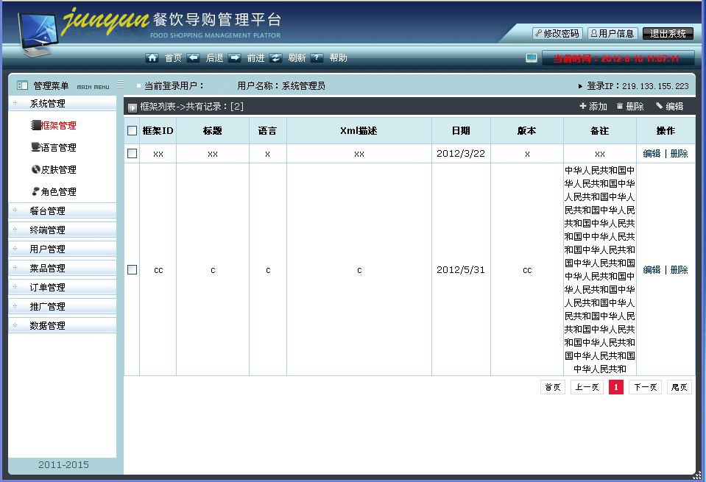This screenshot has height=482, width=706.
Task: Go to 首页 in the top navigation
Action: click(x=173, y=58)
